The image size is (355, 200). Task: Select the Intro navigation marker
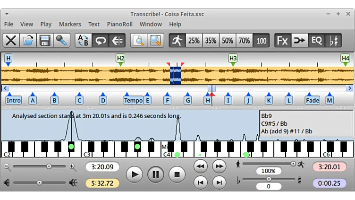(x=14, y=100)
